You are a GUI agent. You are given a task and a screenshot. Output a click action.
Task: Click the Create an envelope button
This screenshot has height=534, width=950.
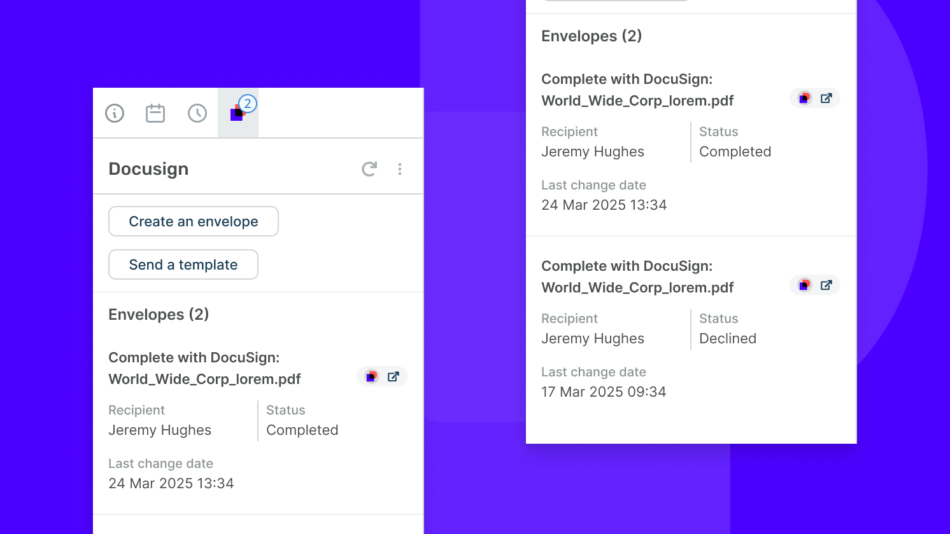point(193,221)
